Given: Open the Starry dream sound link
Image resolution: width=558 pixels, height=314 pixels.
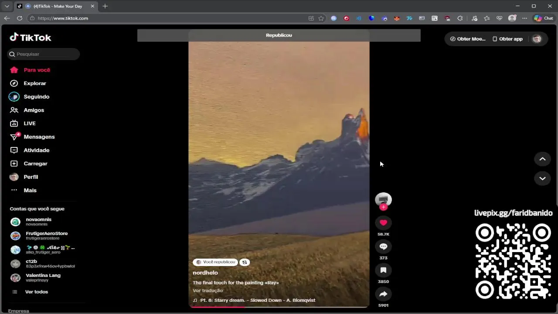Looking at the screenshot, I should [x=254, y=300].
